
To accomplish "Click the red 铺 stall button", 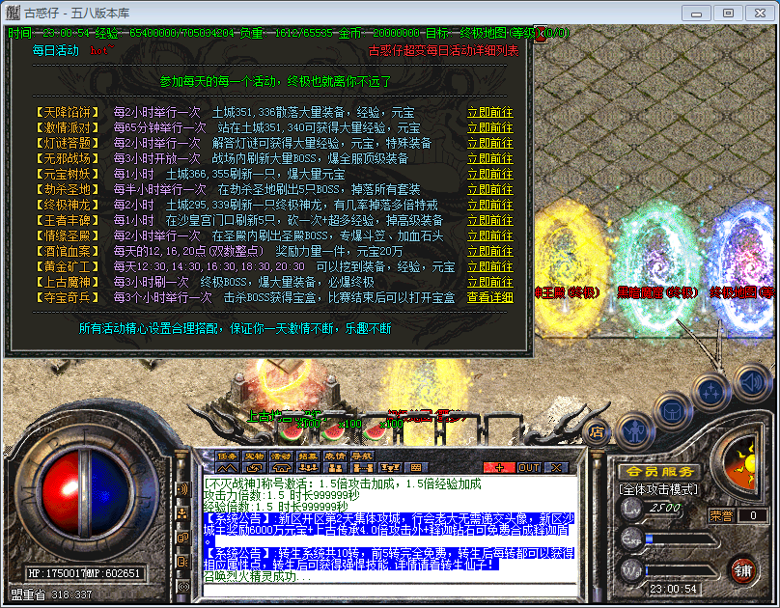I will tap(743, 570).
